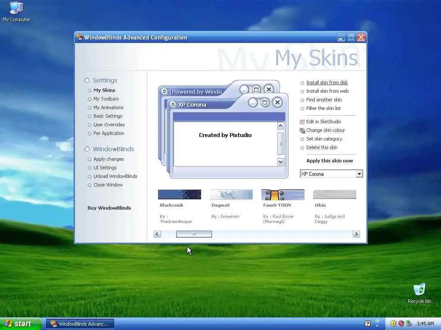The image size is (441, 330).
Task: Click the preview scrollbar up arrow
Action: tap(280, 126)
